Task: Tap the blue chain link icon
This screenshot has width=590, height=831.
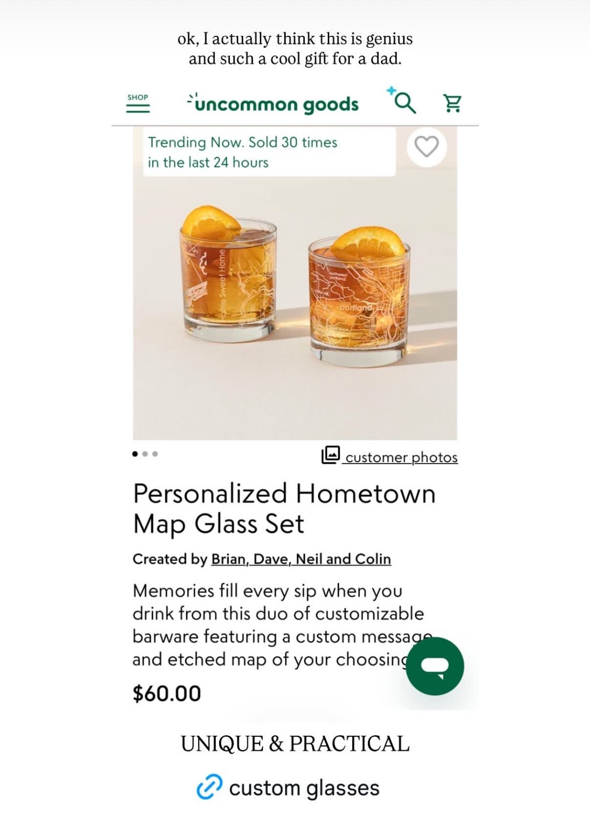Action: click(209, 787)
